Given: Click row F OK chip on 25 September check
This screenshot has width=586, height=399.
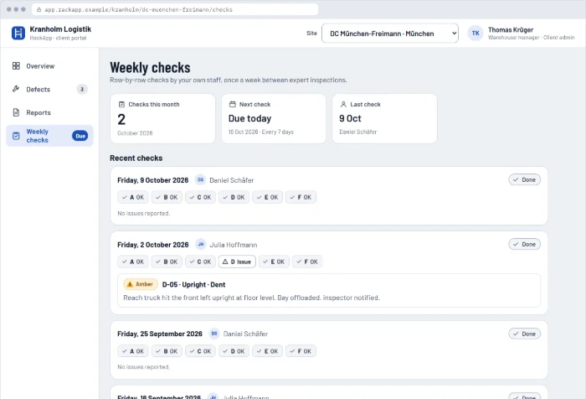Looking at the screenshot, I should 301,351.
